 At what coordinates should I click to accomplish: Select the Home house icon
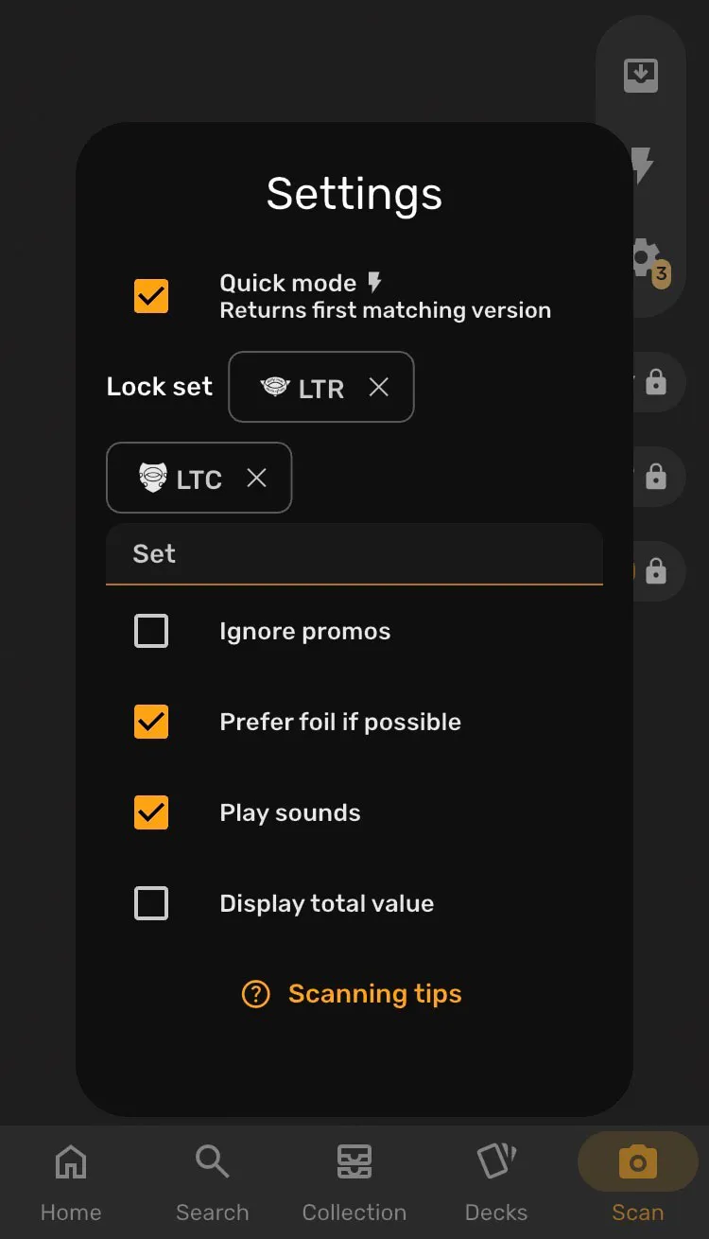[x=71, y=1161]
